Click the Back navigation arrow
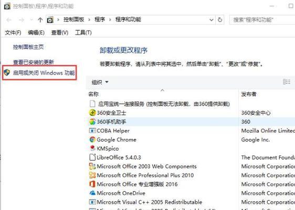Image resolution: width=295 pixels, height=210 pixels. click(9, 20)
